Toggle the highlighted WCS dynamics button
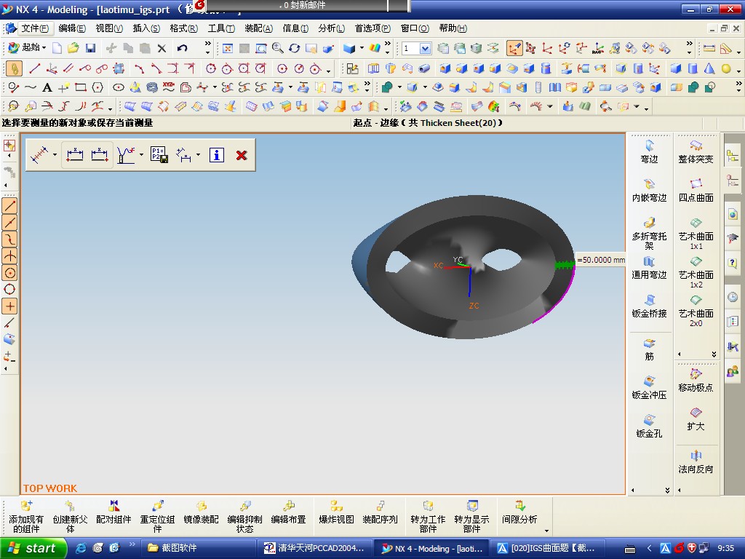 tap(514, 48)
